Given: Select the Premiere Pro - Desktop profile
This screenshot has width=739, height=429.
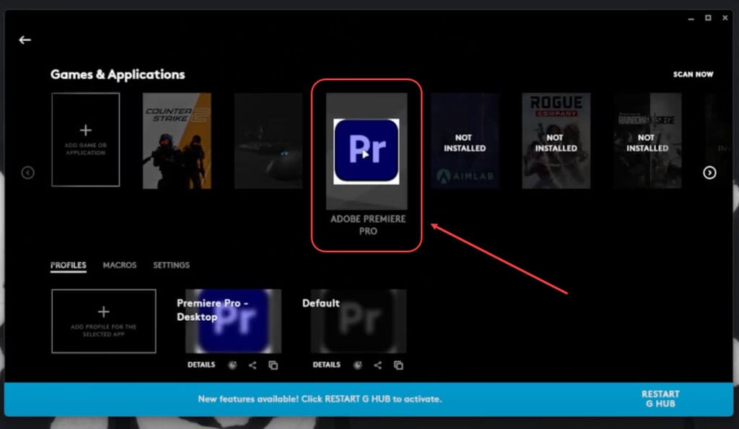Looking at the screenshot, I should click(233, 321).
